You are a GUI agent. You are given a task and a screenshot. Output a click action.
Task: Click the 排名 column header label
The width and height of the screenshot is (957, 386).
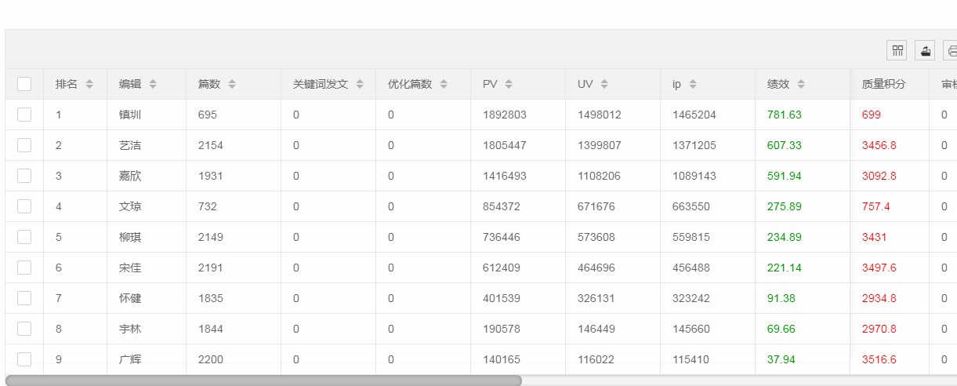(x=67, y=84)
